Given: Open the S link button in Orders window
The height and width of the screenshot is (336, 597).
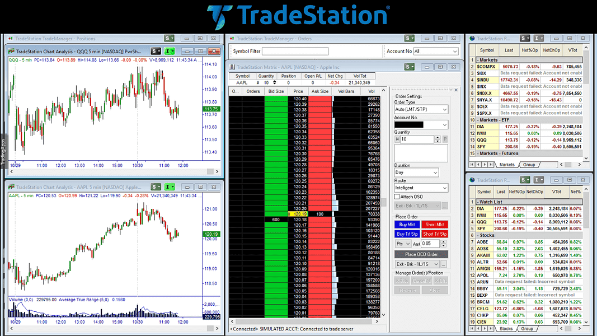Looking at the screenshot, I should [x=410, y=38].
